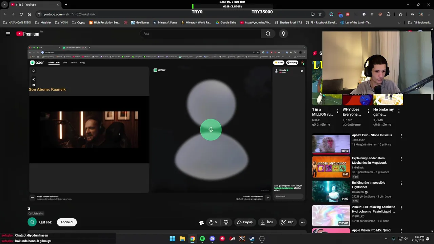434x244 pixels.
Task: Click the clock showing 4:11 PM
Action: point(419,237)
